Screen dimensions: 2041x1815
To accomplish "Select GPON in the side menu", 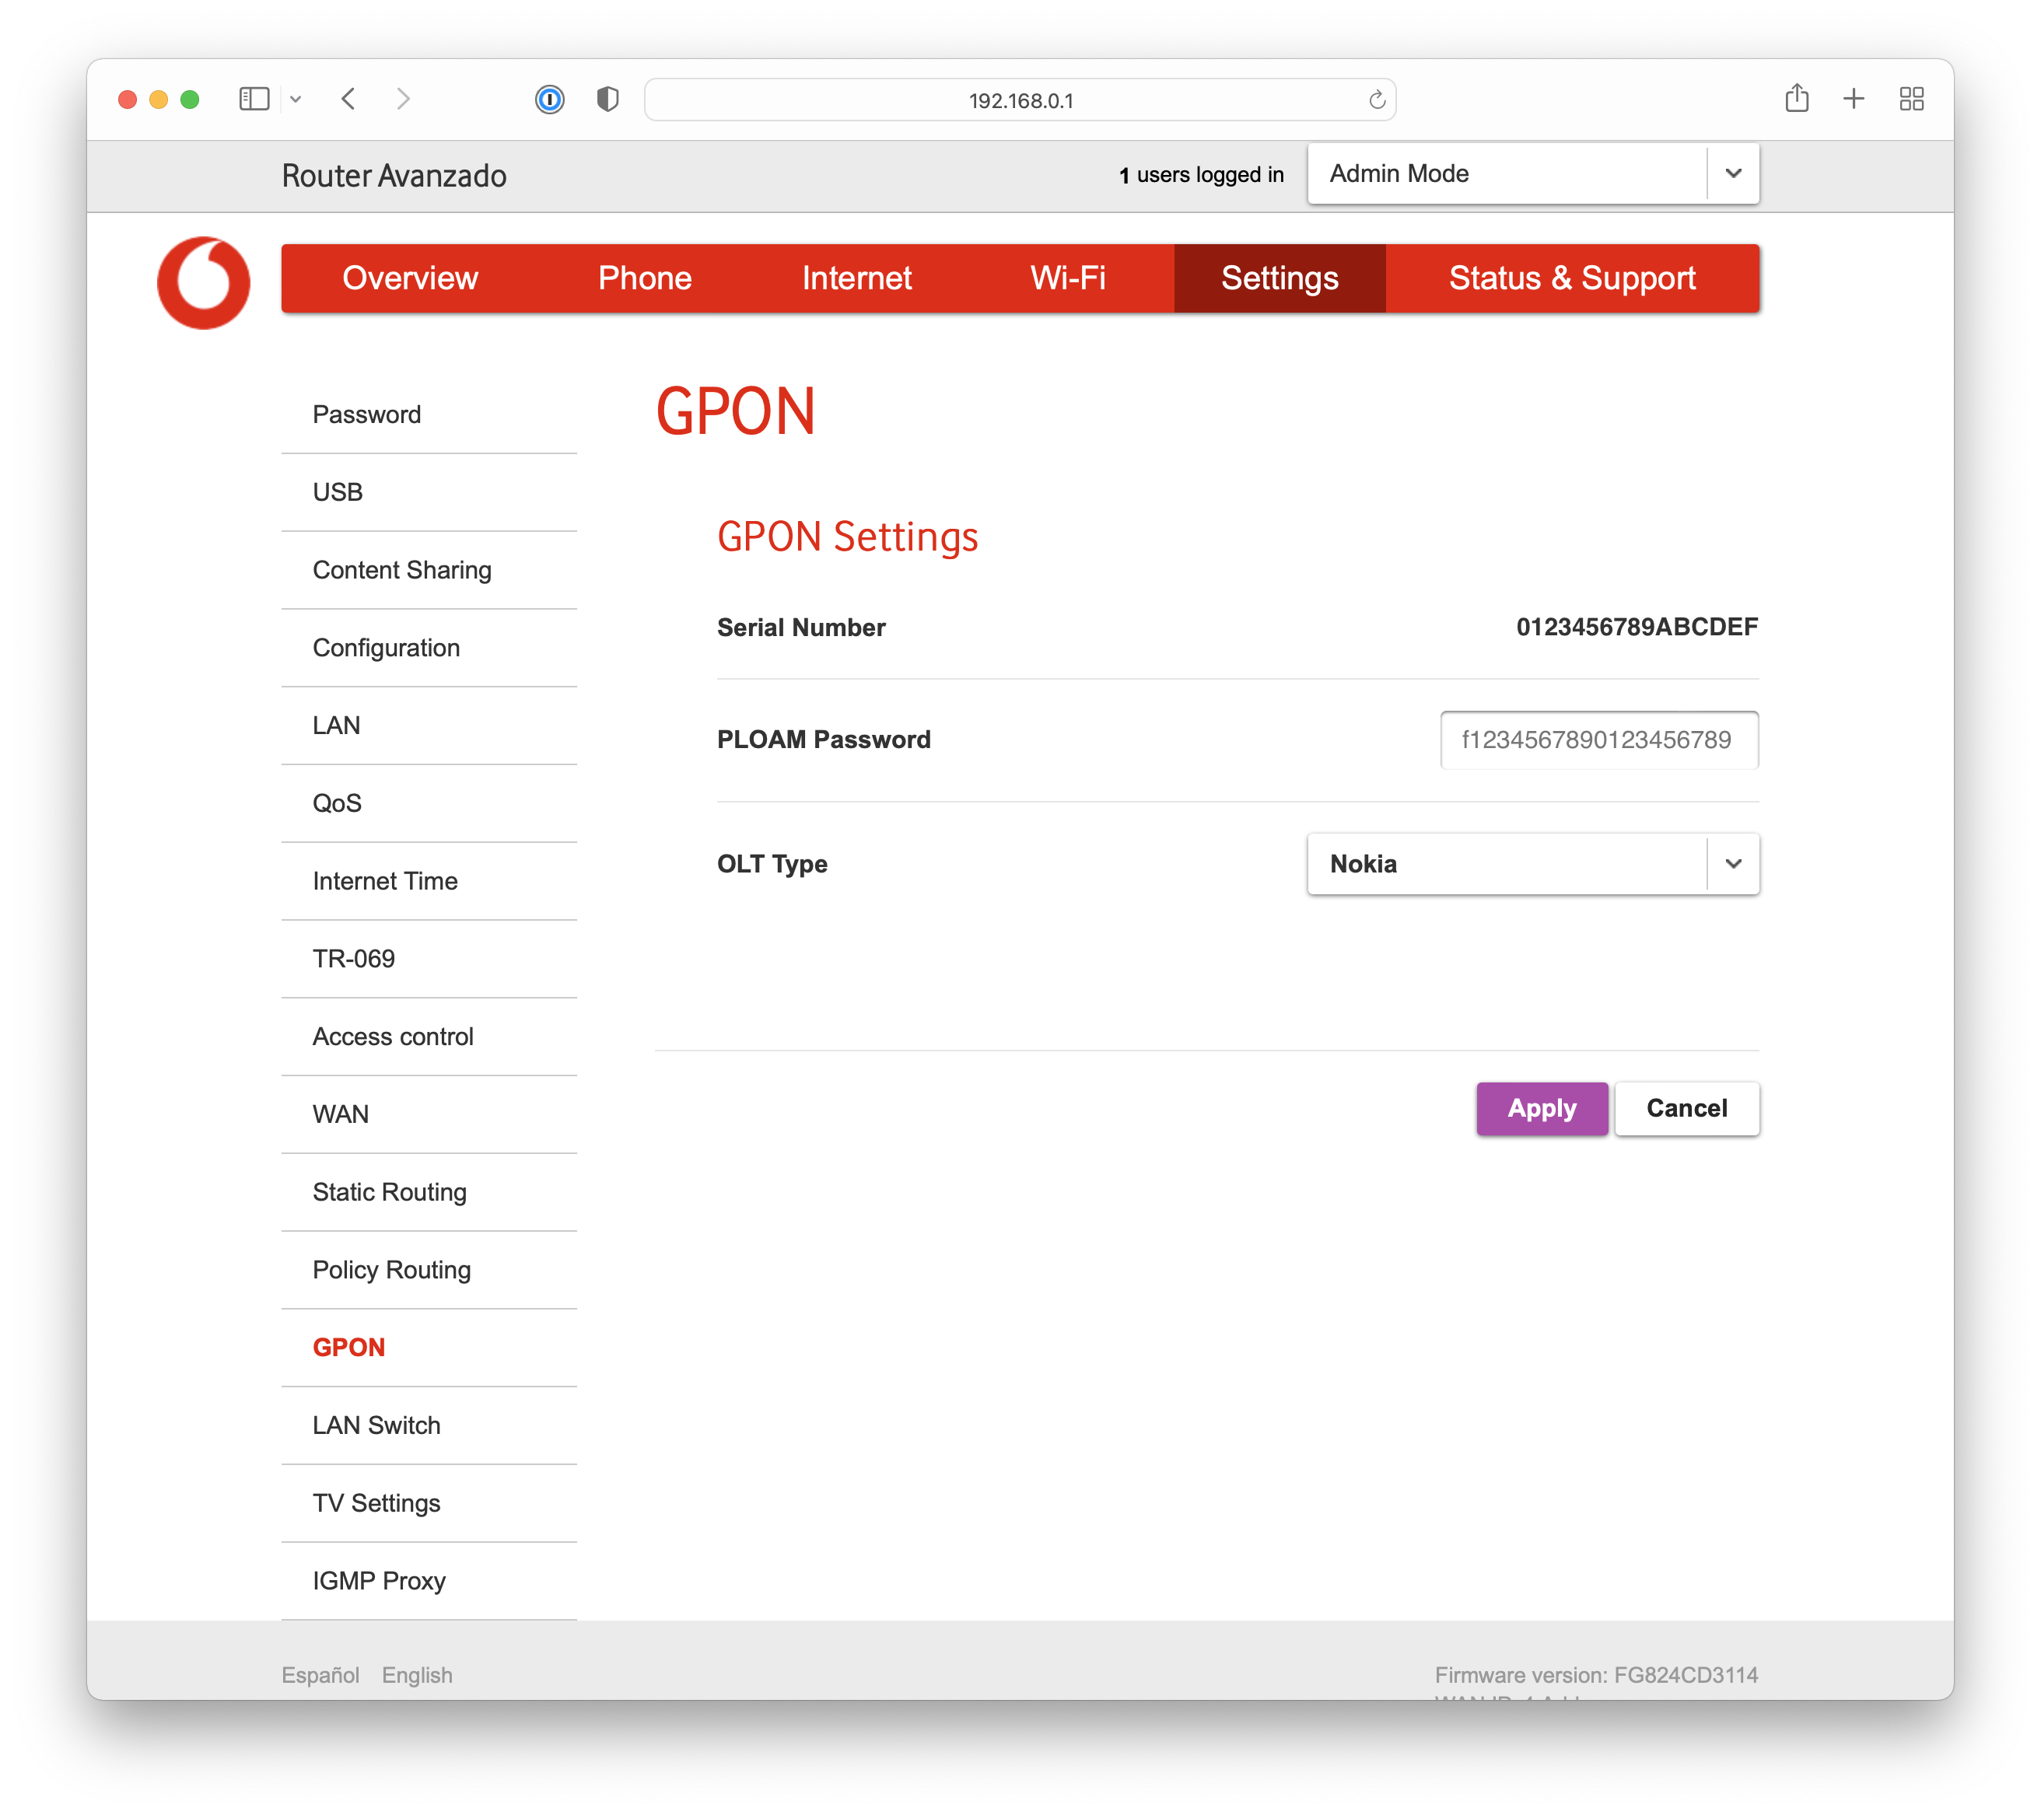I will click(x=429, y=1348).
